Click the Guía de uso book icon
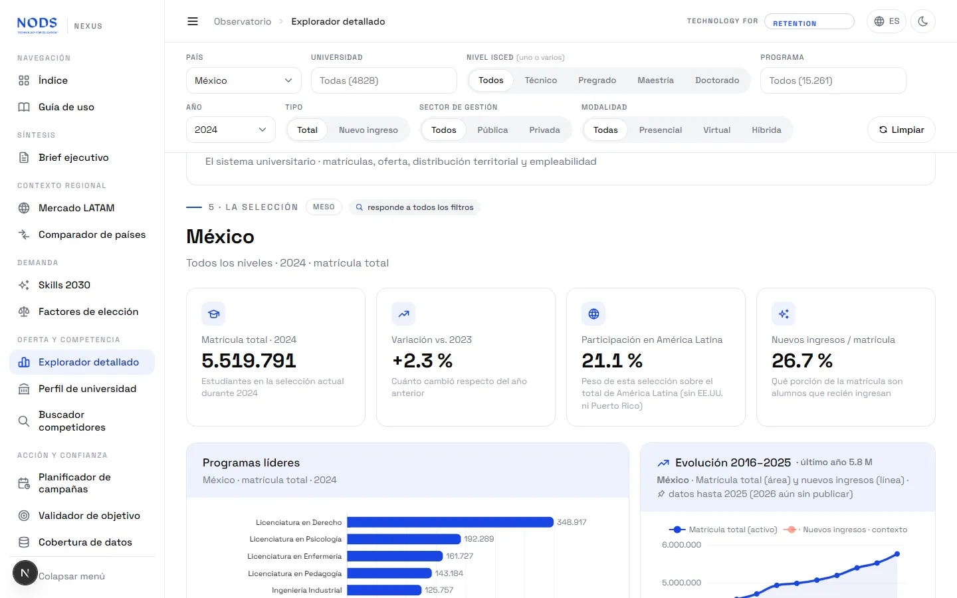 24,107
